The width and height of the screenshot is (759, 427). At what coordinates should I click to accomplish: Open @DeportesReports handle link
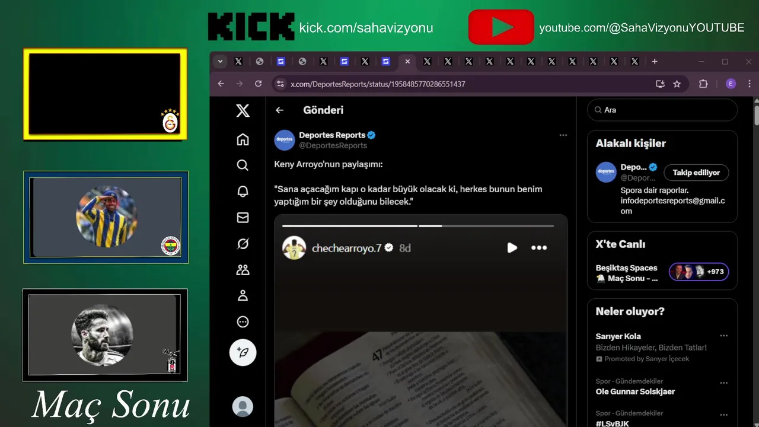(333, 145)
